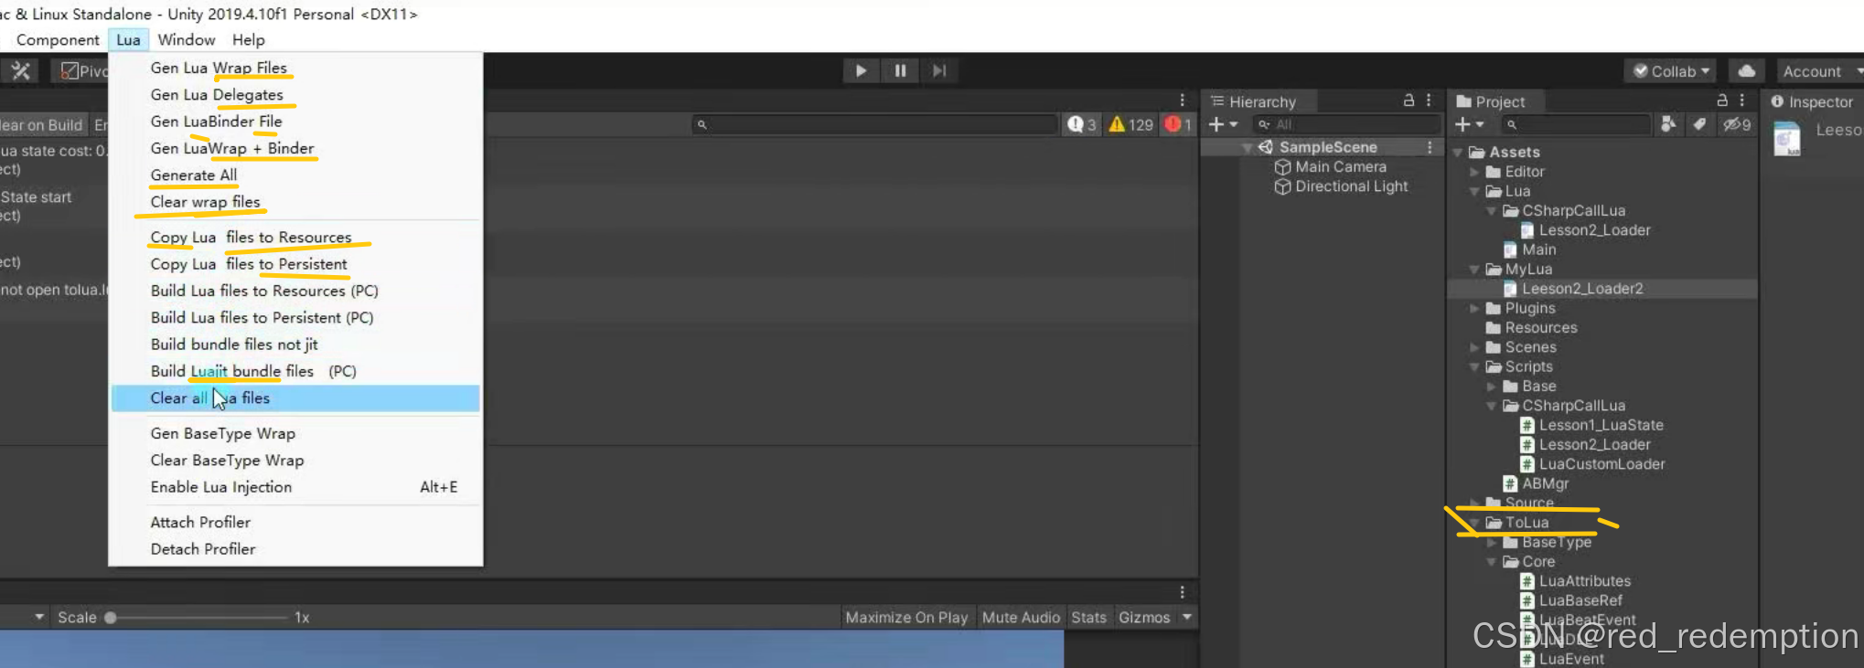Select the Resources folder icon
1864x668 pixels.
1494,327
